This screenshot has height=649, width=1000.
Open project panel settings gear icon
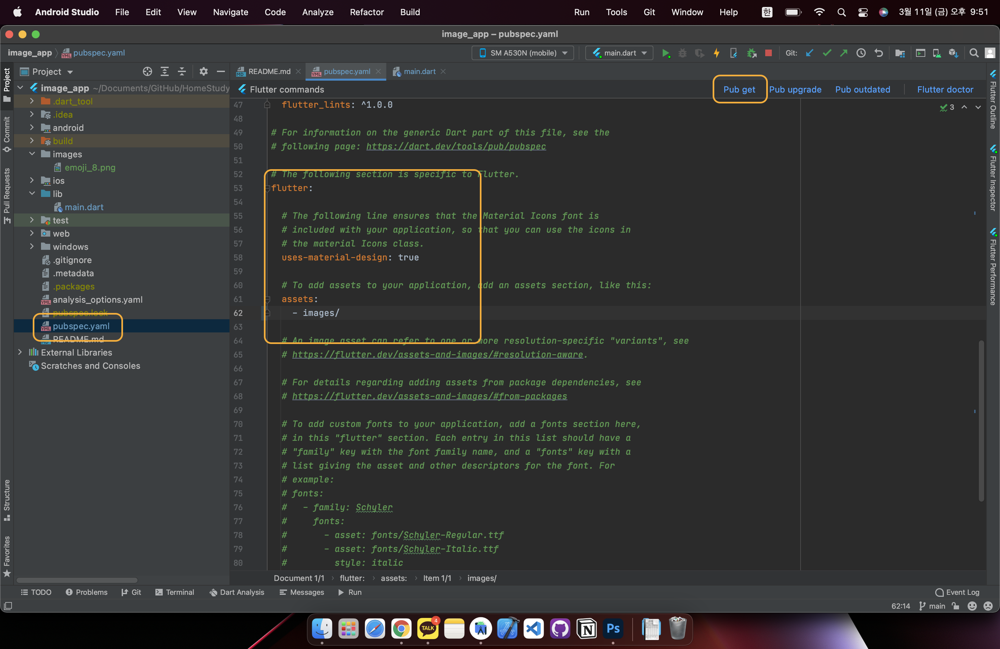pyautogui.click(x=203, y=71)
